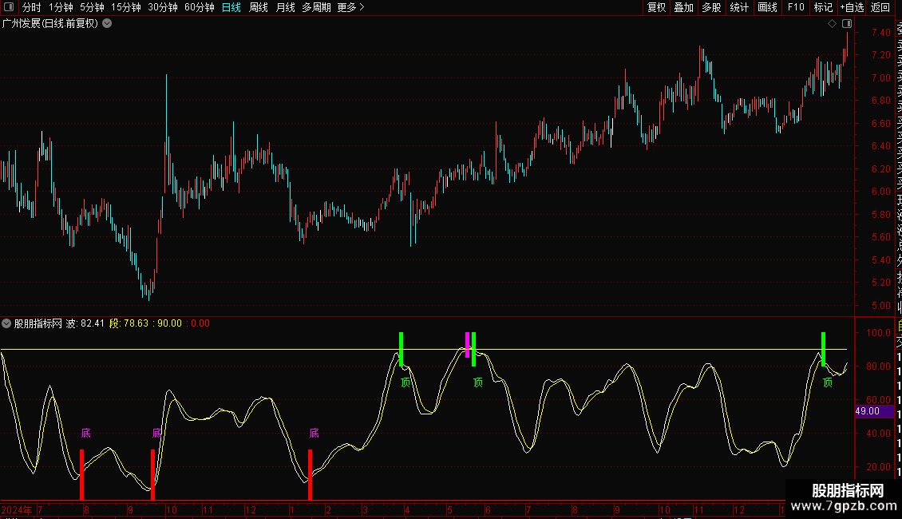Switch to 周线 weekly chart
902x519 pixels.
[259, 7]
